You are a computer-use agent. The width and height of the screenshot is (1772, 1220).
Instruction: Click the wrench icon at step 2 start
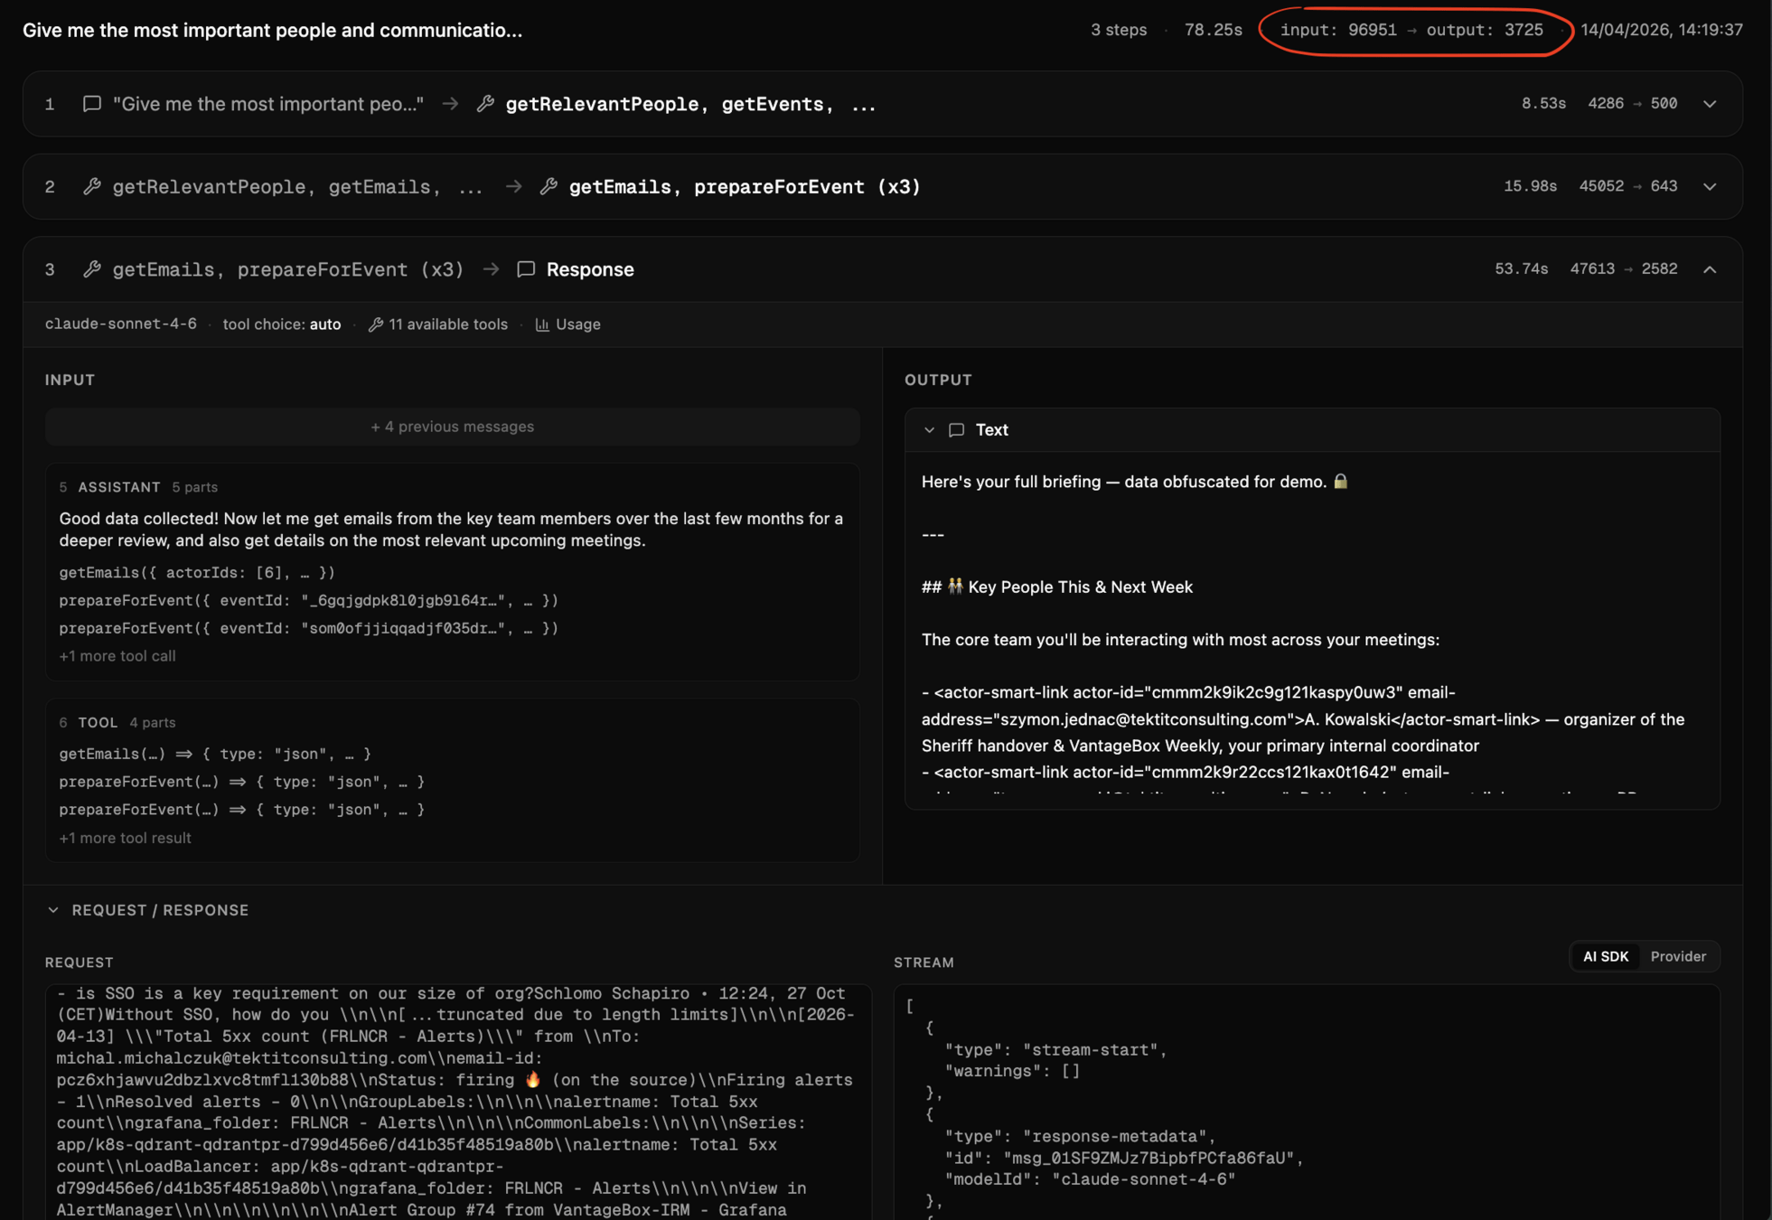[x=92, y=186]
